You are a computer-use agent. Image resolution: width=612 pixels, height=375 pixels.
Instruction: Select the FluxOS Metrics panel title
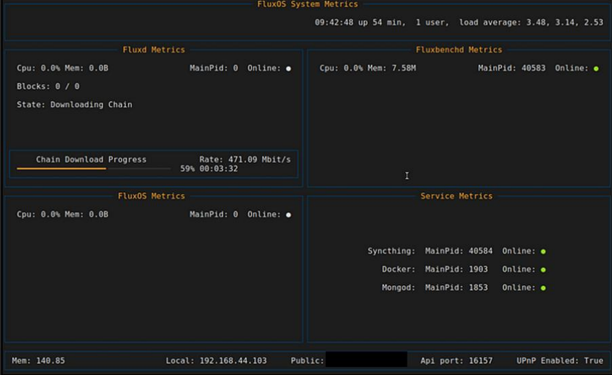pyautogui.click(x=151, y=196)
